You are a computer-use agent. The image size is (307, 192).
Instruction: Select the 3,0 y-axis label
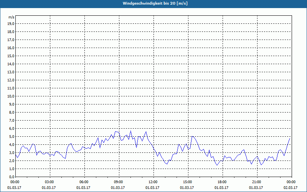[x=12, y=152]
